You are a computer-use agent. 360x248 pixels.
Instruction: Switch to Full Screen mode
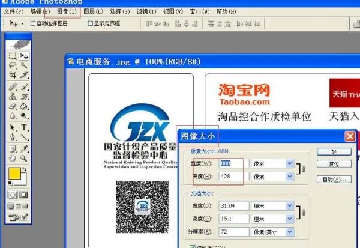25,206
